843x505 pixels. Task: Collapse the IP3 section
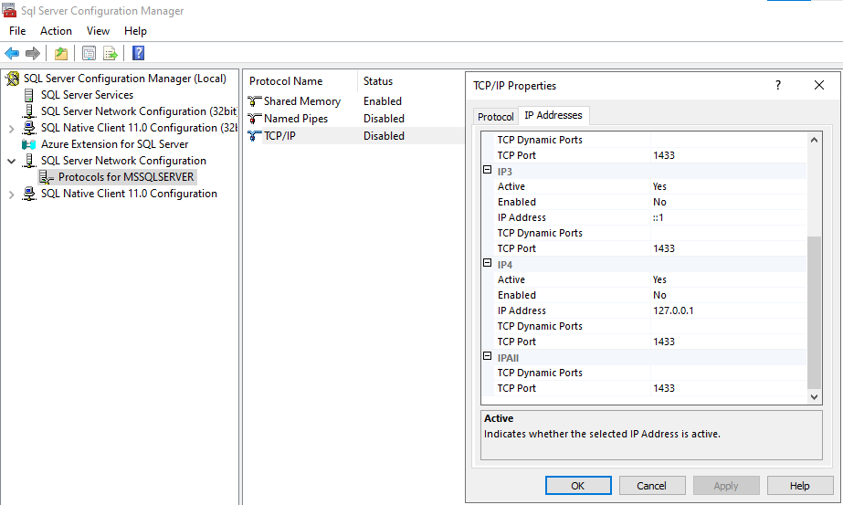coord(487,170)
